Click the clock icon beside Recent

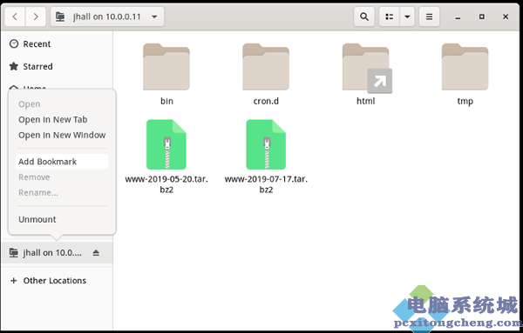[14, 44]
